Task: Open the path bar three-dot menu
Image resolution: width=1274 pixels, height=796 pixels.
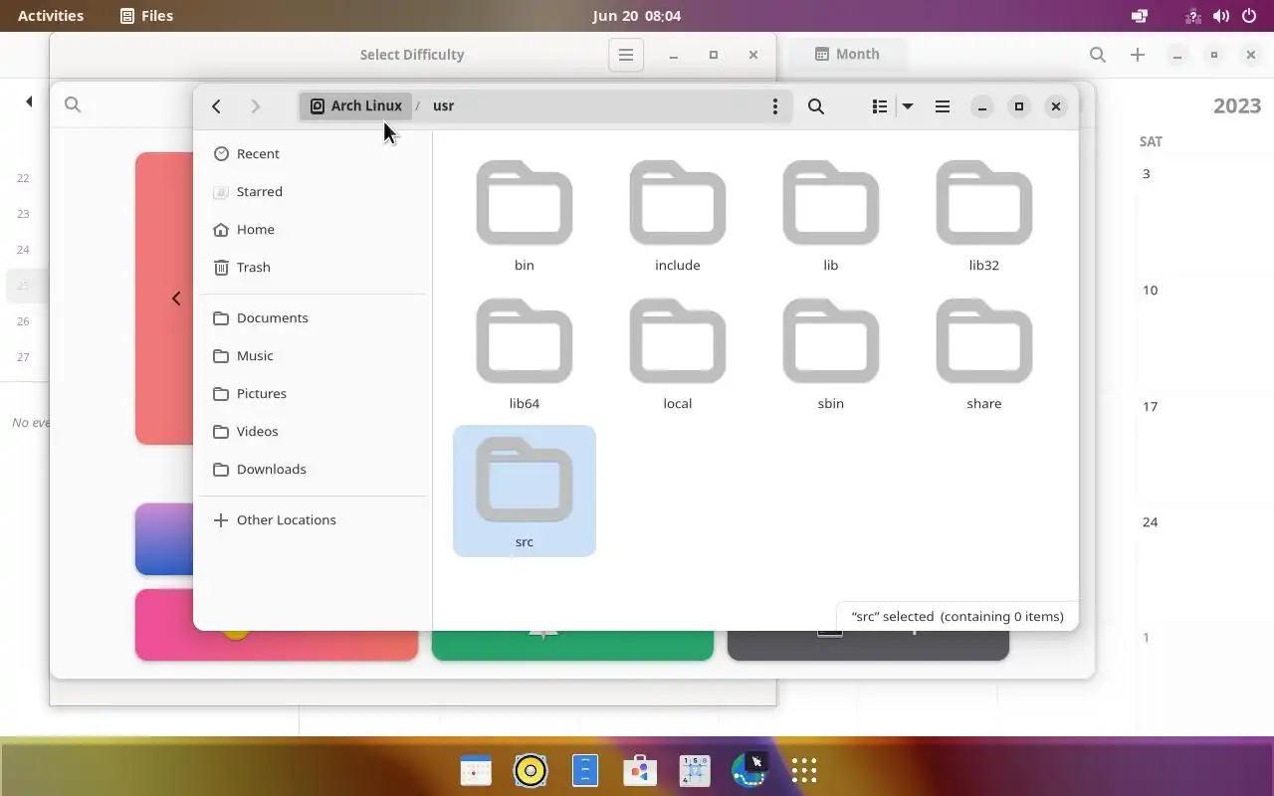Action: coord(775,106)
